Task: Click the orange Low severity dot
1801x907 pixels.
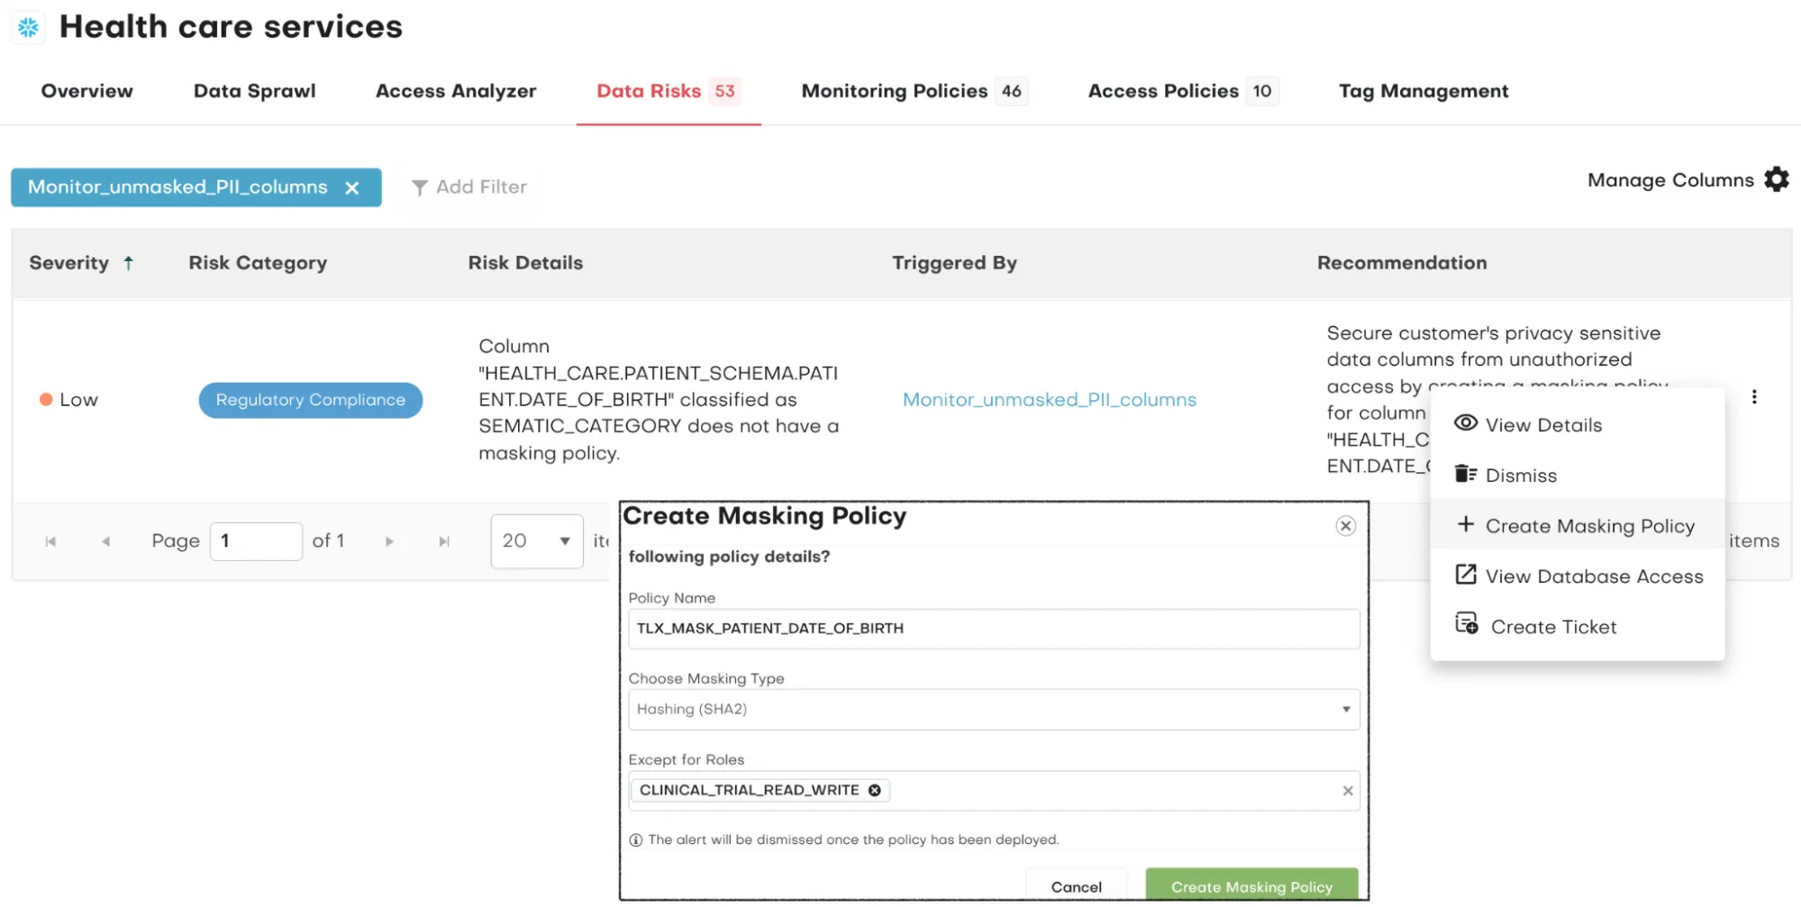Action: pyautogui.click(x=46, y=399)
